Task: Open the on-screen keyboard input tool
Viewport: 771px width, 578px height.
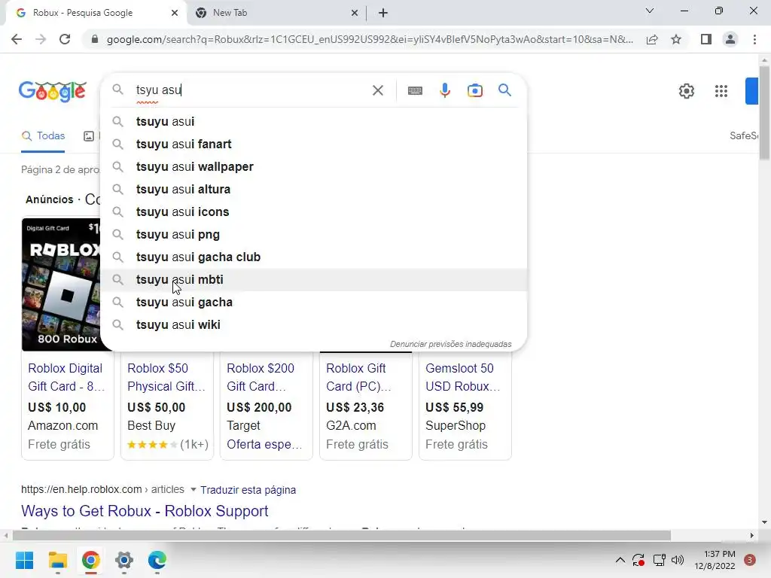Action: tap(415, 90)
